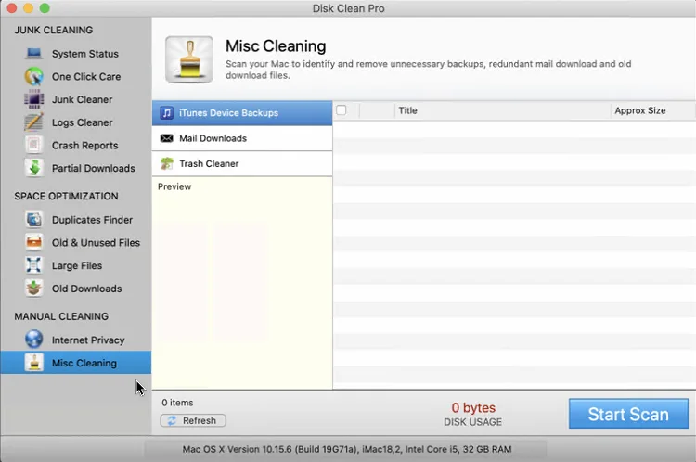696x462 pixels.
Task: Select Old & Unused Files label
Action: (x=96, y=243)
